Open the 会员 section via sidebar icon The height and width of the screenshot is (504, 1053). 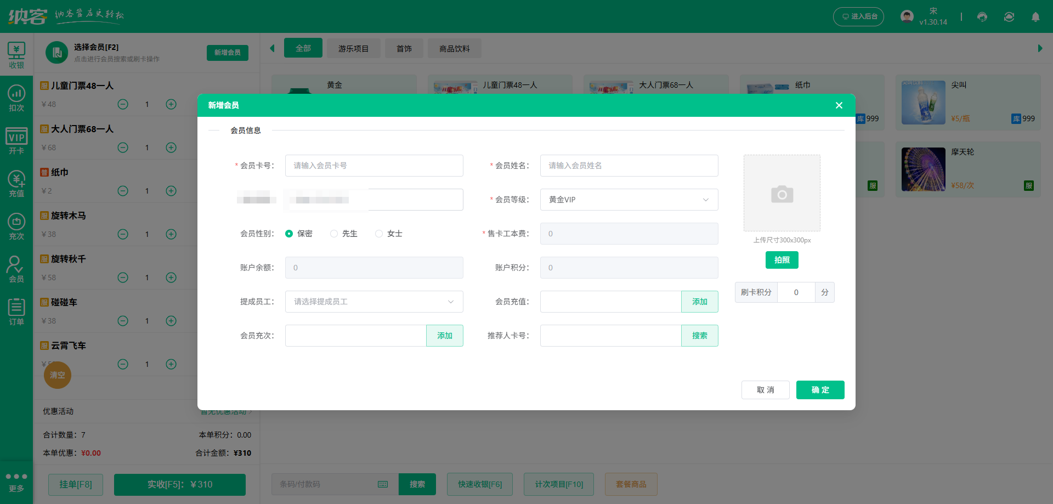[x=16, y=268]
